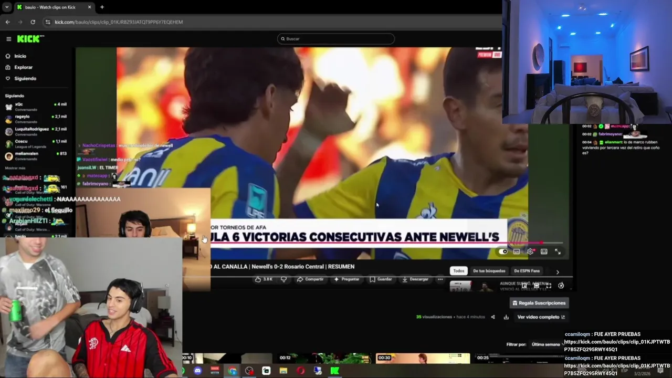
Task: Reload the page with the refresh icon
Action: [33, 22]
